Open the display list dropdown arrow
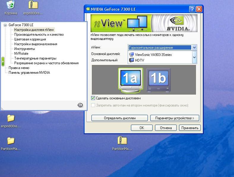Image resolution: width=234 pixels, height=177 pixels. pyautogui.click(x=194, y=57)
